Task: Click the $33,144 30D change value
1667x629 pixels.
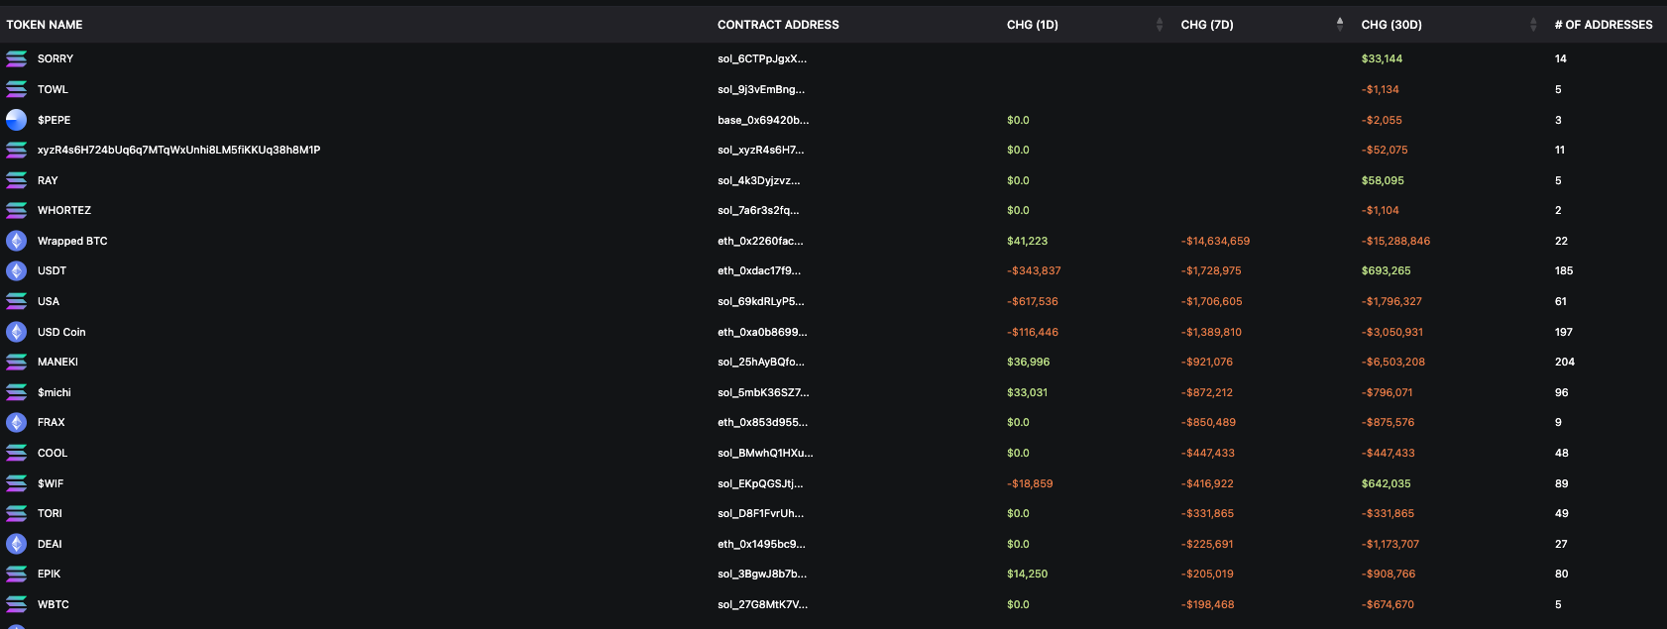Action: (x=1382, y=59)
